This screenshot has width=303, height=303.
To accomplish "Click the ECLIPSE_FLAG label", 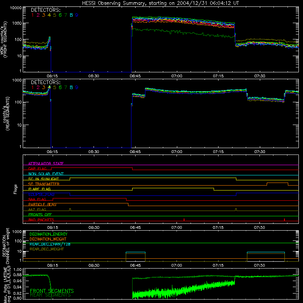I will (41, 194).
